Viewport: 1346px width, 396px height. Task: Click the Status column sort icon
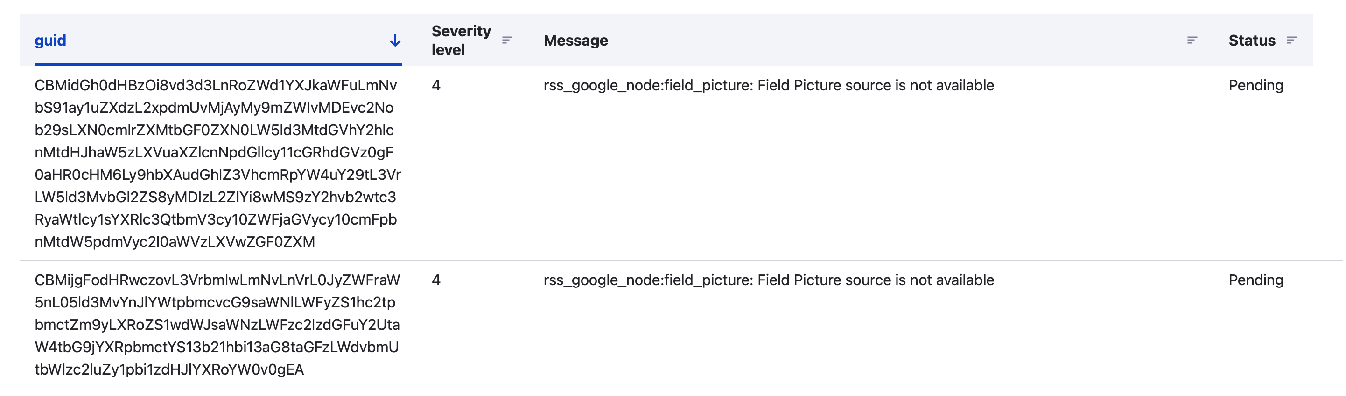tap(1291, 40)
